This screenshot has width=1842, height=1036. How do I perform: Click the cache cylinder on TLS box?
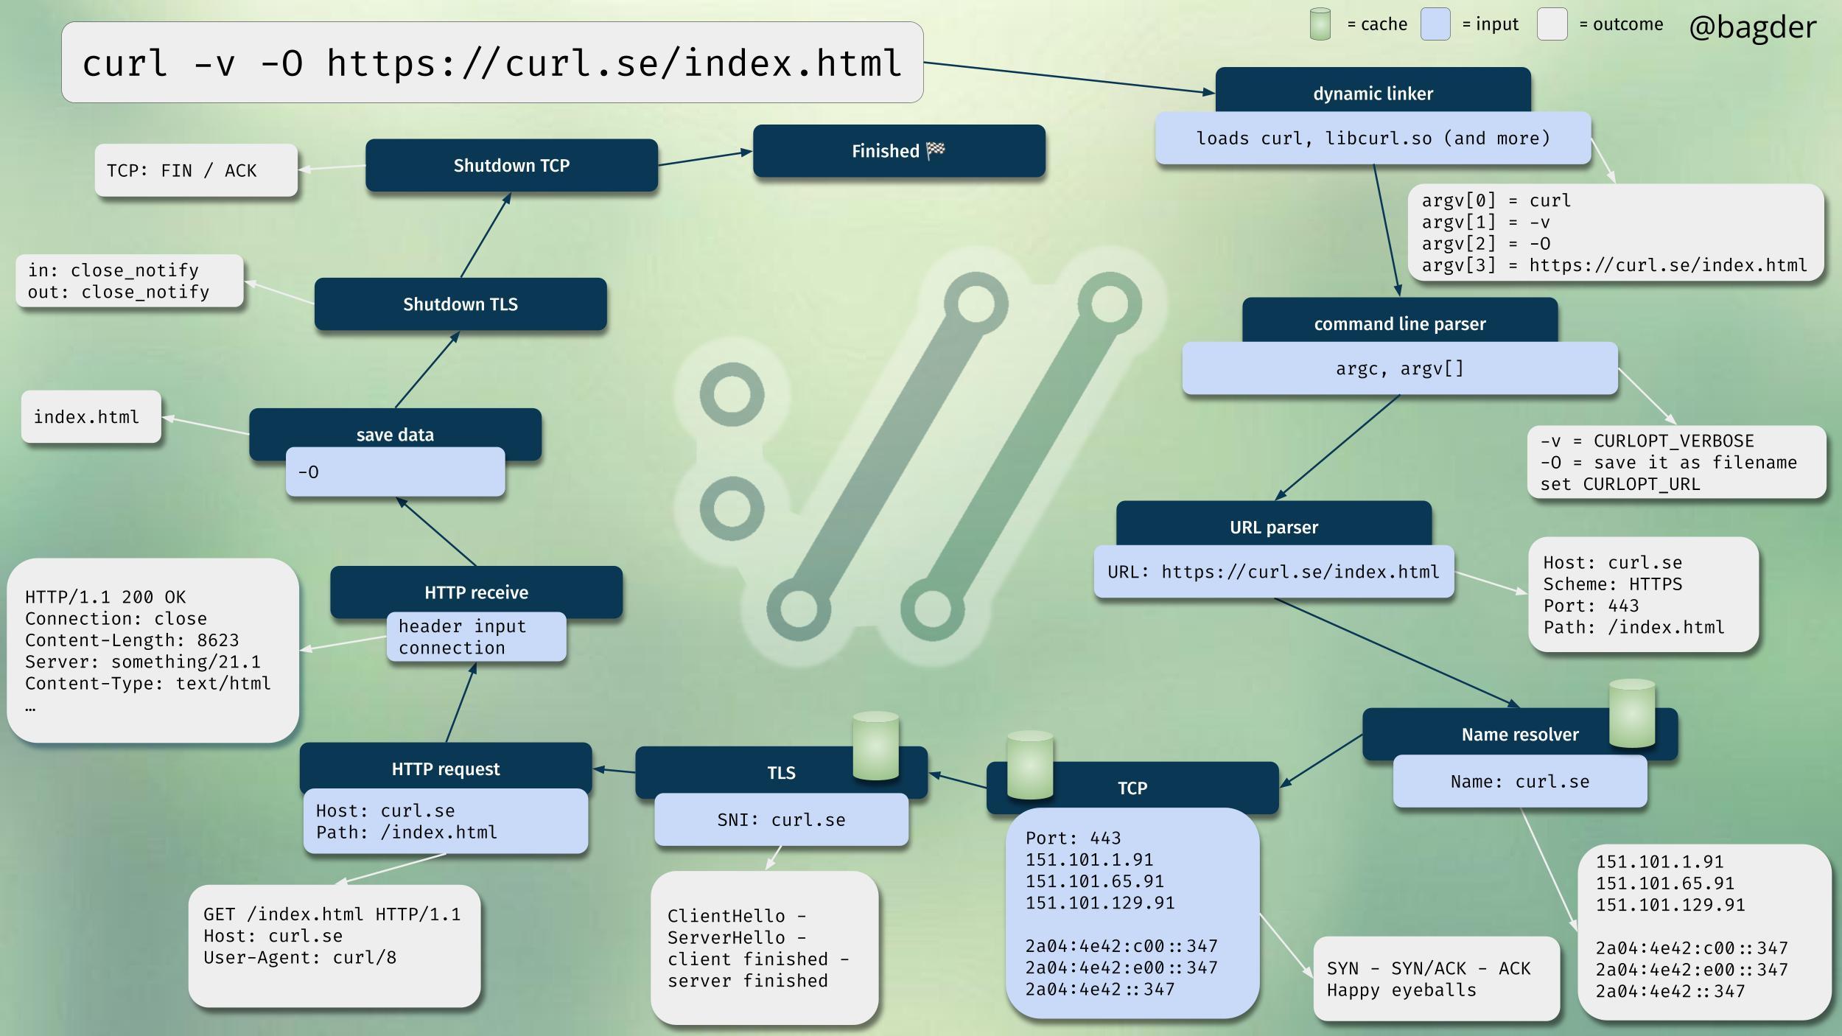pyautogui.click(x=875, y=746)
